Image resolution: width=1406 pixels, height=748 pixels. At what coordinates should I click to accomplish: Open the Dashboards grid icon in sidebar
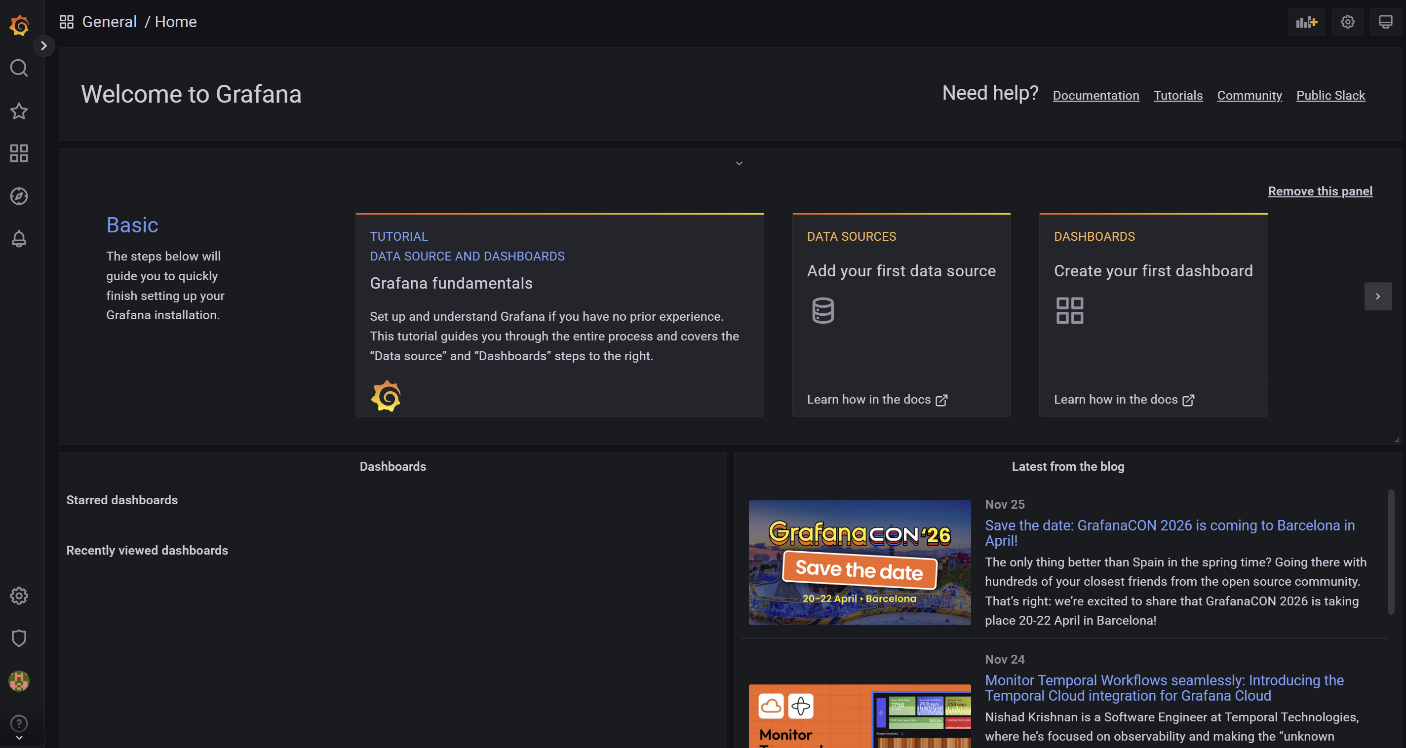19,153
